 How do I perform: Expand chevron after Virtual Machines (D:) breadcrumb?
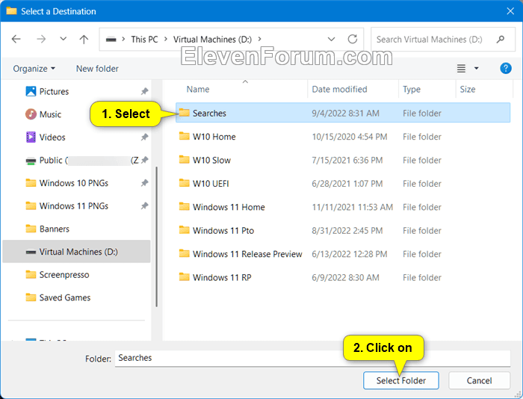(260, 40)
